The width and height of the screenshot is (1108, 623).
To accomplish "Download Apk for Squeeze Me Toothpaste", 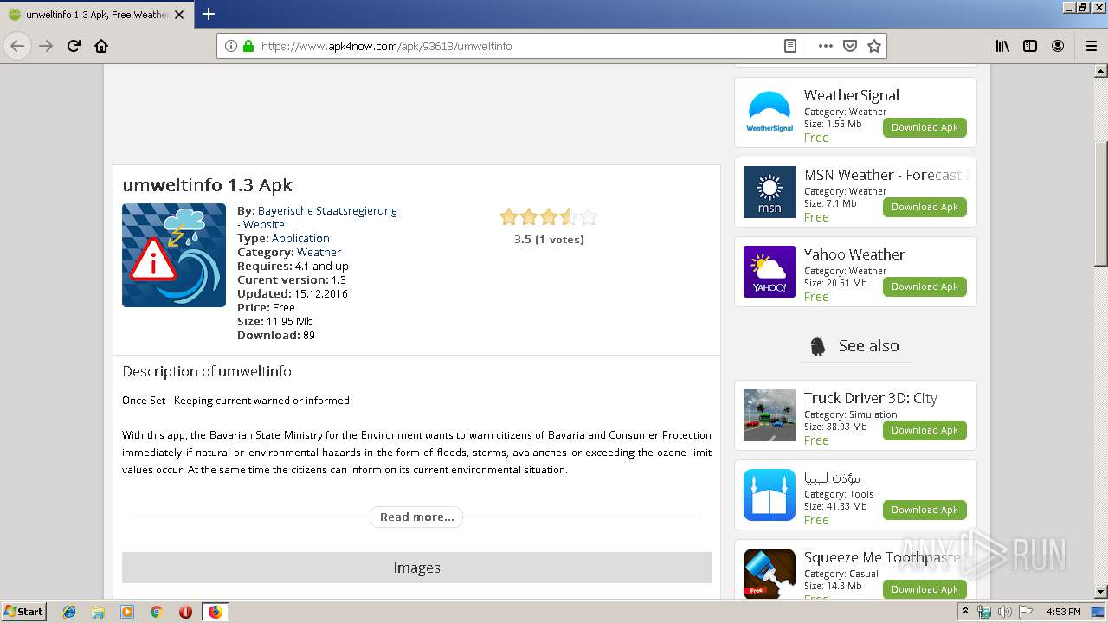I will coord(924,589).
